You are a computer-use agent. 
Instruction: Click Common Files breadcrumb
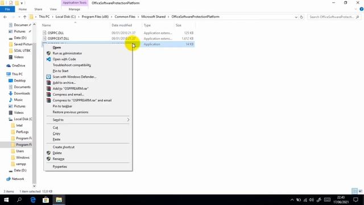point(125,17)
